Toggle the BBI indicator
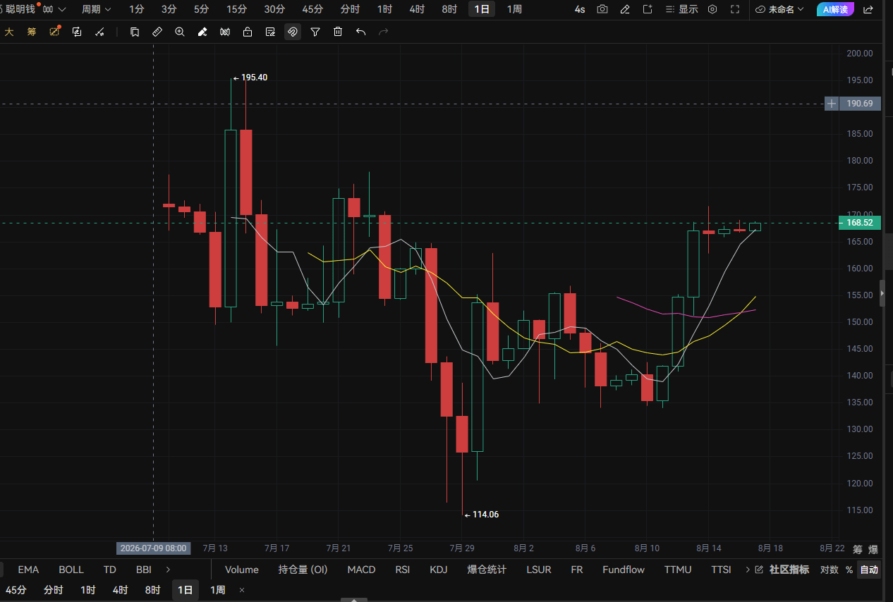Image resolution: width=893 pixels, height=602 pixels. (143, 570)
